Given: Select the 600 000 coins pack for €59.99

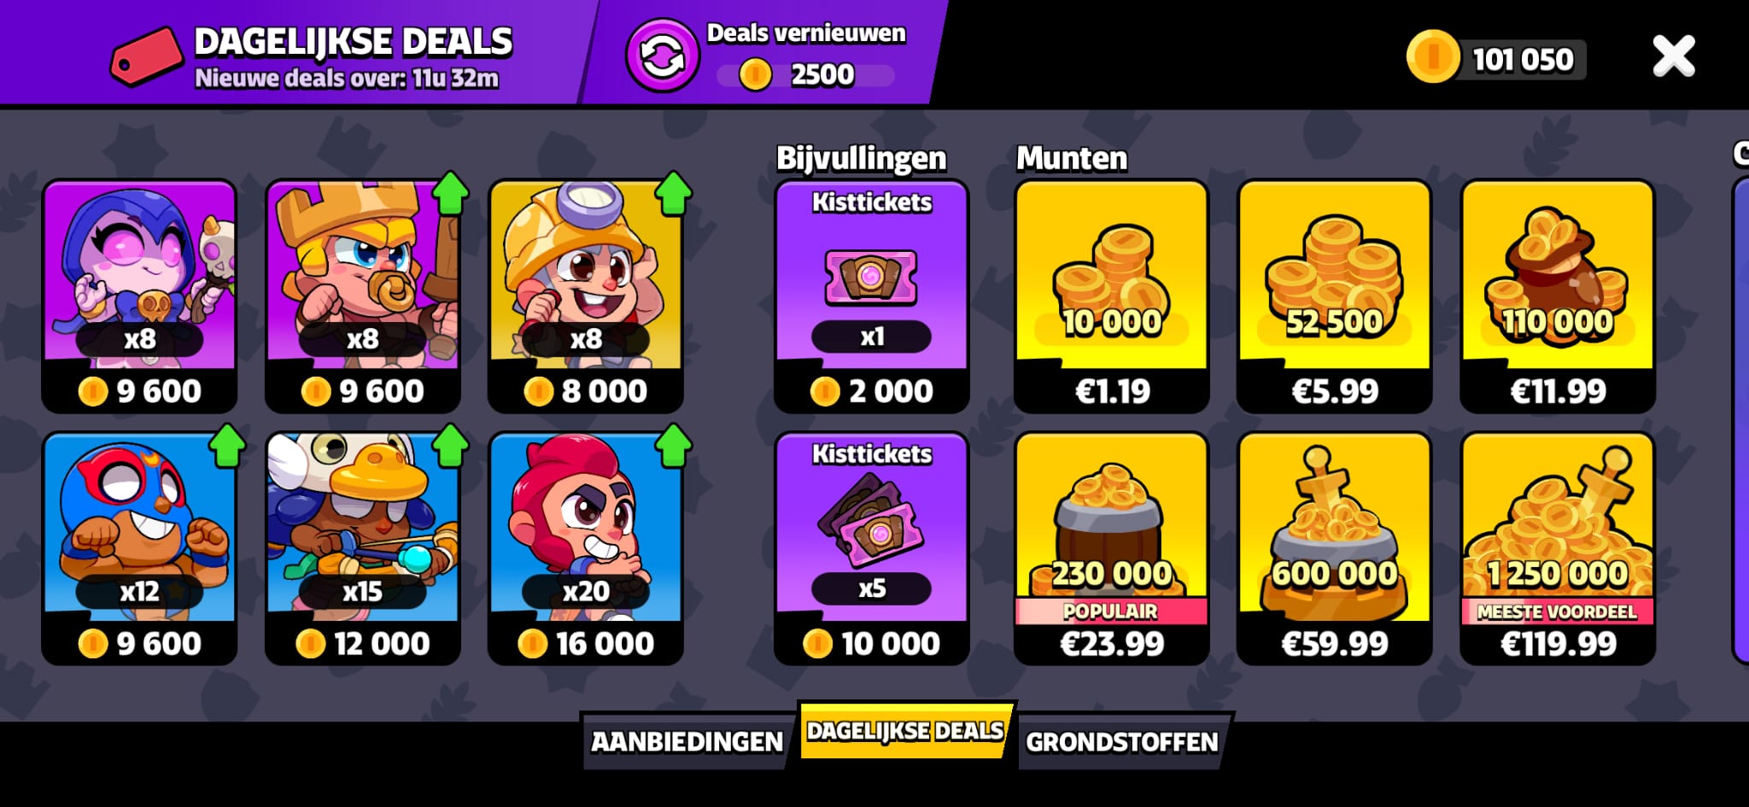Looking at the screenshot, I should [x=1335, y=548].
